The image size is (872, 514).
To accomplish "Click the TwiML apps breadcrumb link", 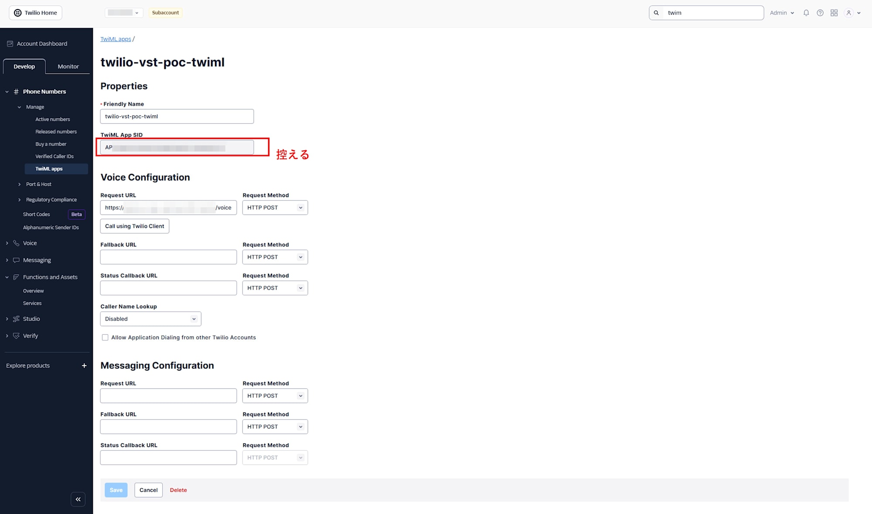I will 116,39.
